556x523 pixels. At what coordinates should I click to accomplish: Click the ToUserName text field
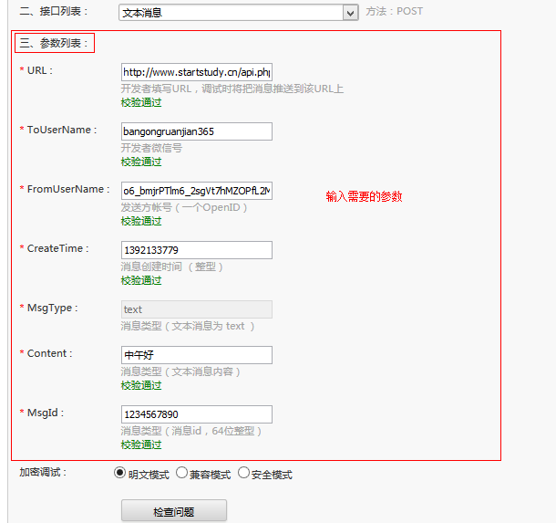click(197, 131)
